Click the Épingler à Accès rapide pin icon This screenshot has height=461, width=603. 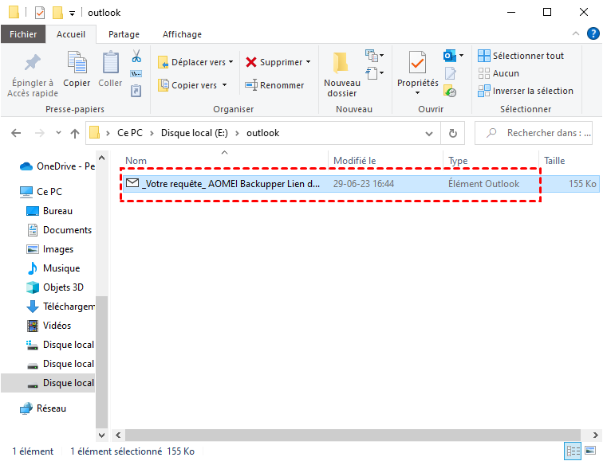(33, 62)
